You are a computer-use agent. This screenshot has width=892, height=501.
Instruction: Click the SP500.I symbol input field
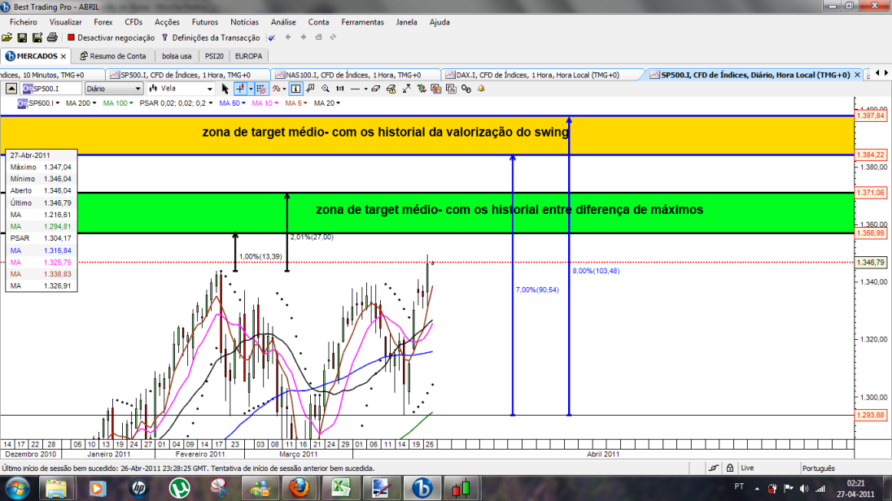[51, 89]
